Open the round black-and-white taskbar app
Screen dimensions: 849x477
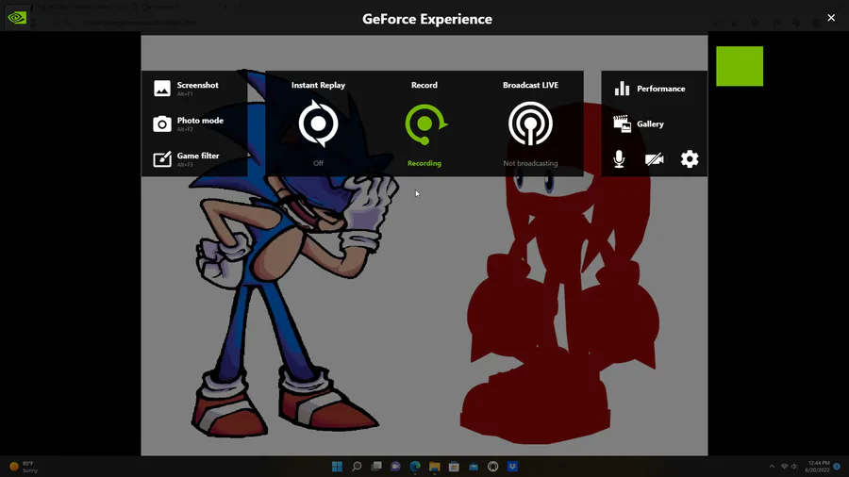point(492,467)
